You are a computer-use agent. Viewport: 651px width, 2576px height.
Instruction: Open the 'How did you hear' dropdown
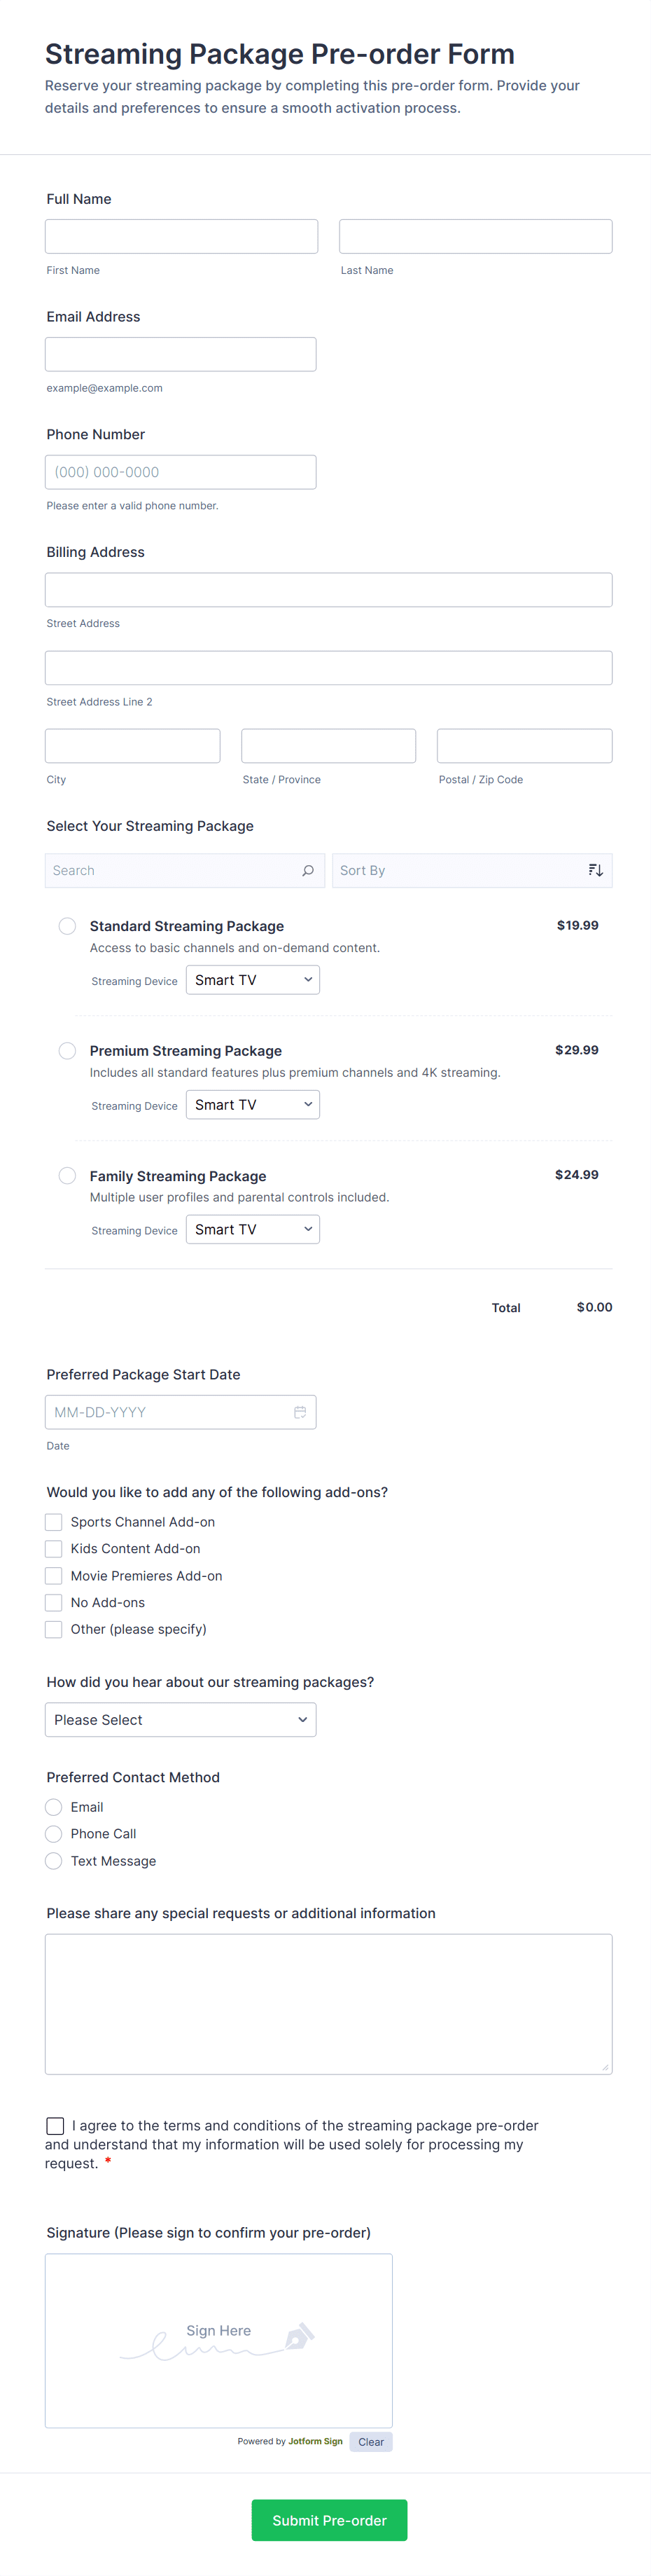click(x=181, y=1720)
